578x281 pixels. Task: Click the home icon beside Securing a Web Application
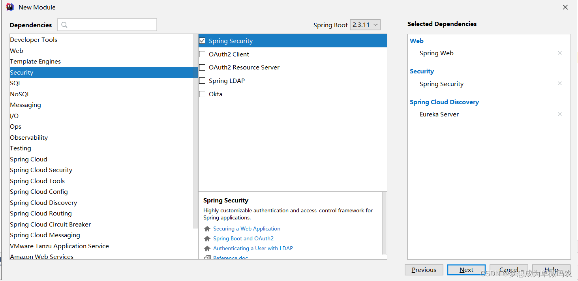tap(207, 229)
